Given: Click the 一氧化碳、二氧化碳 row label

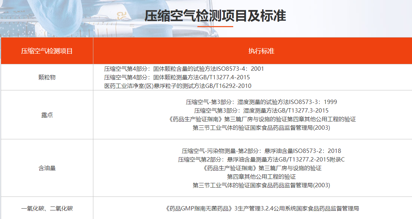Looking at the screenshot, I should tap(47, 208).
